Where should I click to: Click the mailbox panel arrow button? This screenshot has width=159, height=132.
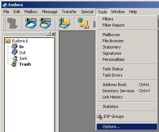coord(48,34)
